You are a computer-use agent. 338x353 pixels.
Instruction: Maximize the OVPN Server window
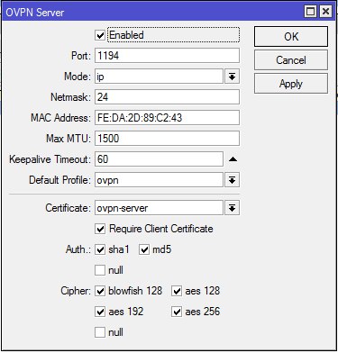tap(310, 12)
